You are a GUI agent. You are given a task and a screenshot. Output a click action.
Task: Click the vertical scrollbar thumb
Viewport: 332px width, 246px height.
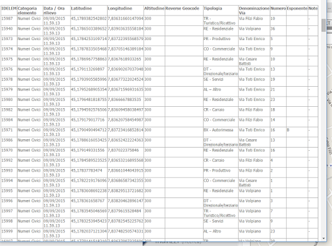[x=324, y=25]
